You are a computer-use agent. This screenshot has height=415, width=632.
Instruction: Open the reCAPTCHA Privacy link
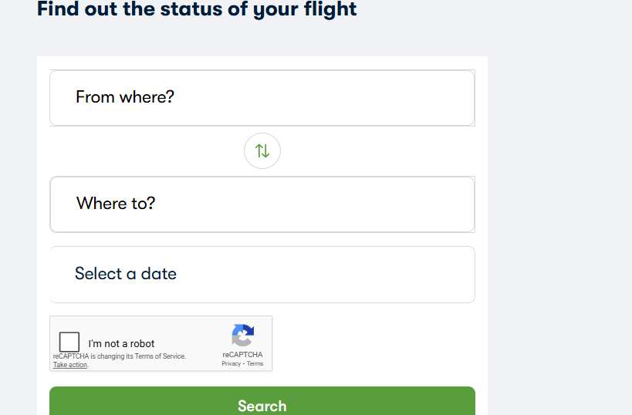click(x=231, y=363)
